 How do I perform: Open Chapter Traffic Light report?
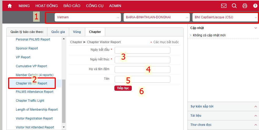point(30,101)
